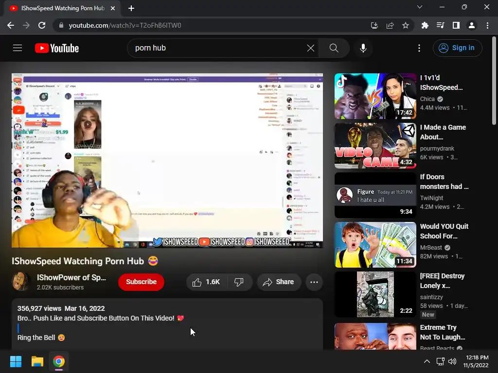Open 'If Doors monsters had...' video thumbnail
Viewport: 498px width, 373px height.
[x=375, y=195]
